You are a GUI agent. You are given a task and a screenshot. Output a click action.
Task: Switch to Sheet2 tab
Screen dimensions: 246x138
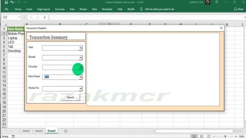click(x=39, y=131)
